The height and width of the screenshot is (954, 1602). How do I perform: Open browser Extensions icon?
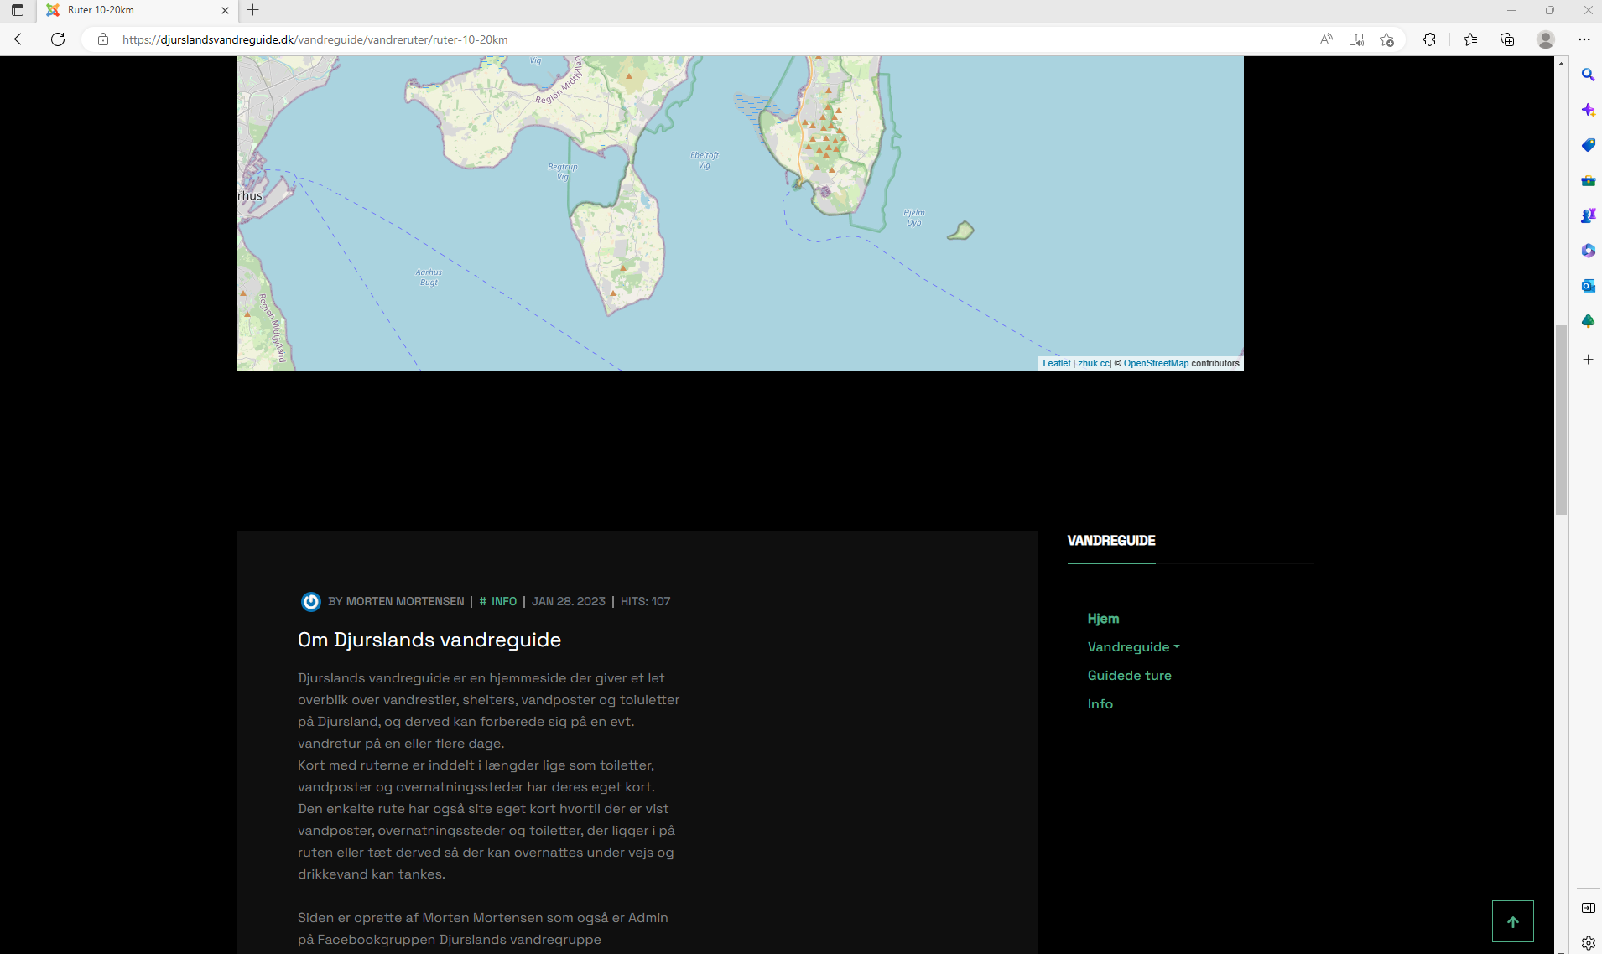click(x=1430, y=39)
